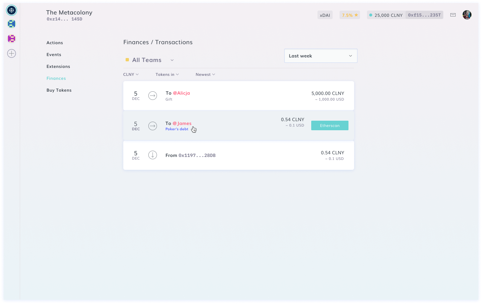Open the @James user link
The height and width of the screenshot is (304, 482).
[x=182, y=123]
